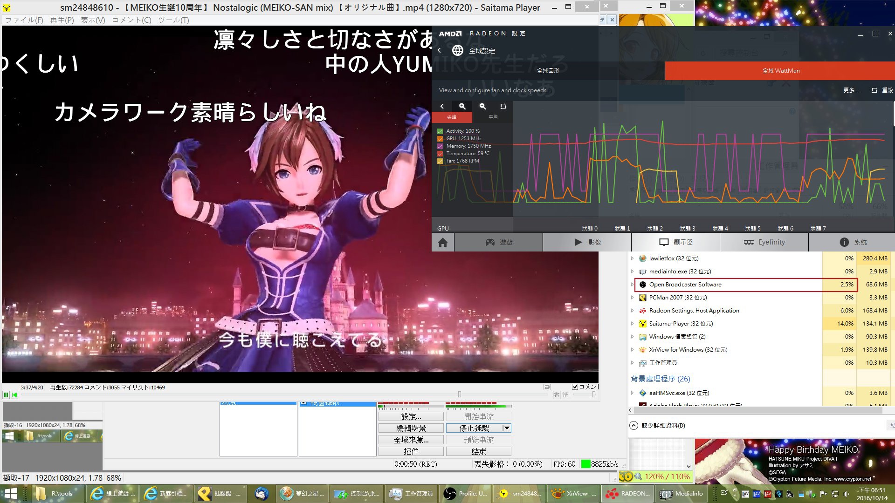Expand the XnView for Windows row
Viewport: 895px width, 503px height.
633,350
